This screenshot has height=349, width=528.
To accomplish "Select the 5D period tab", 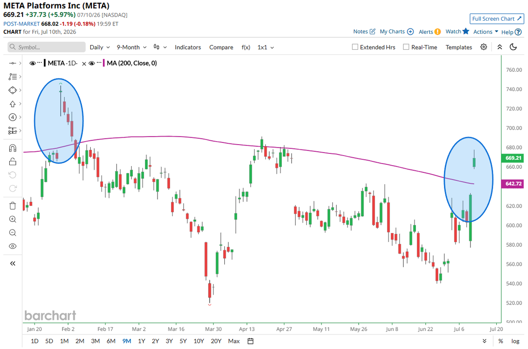I will (x=49, y=341).
